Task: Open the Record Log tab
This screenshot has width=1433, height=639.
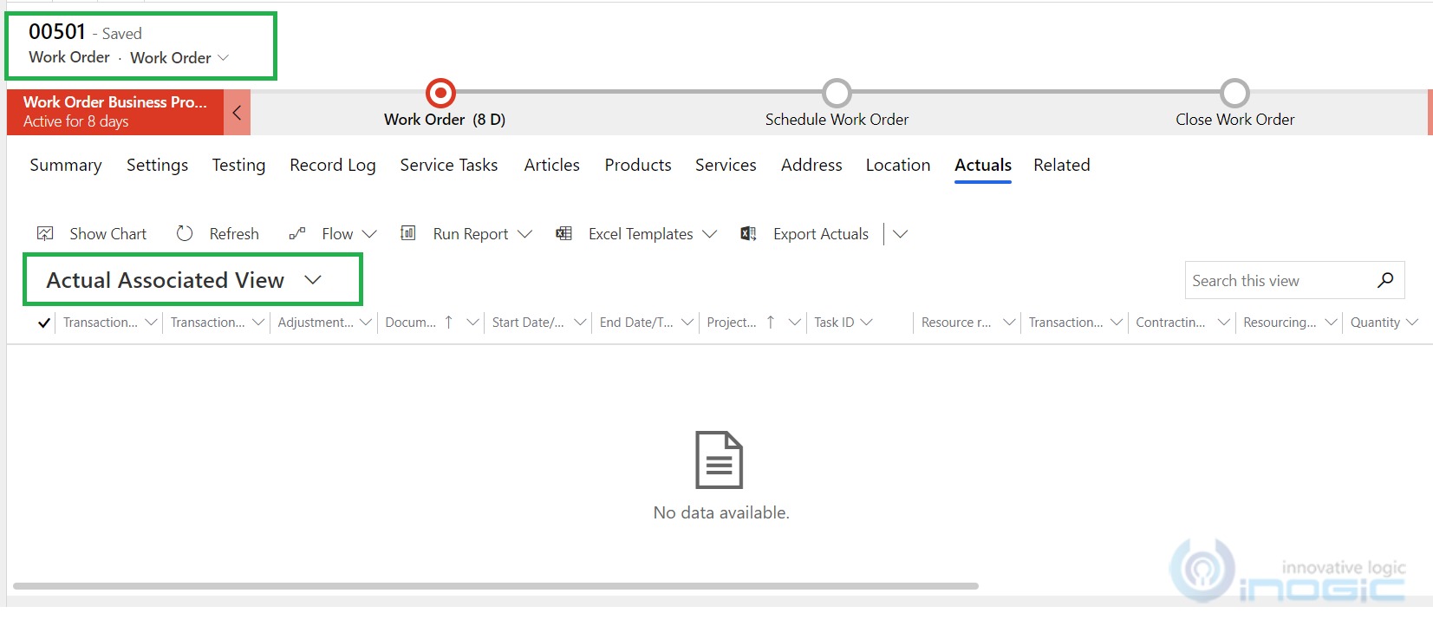Action: (333, 165)
